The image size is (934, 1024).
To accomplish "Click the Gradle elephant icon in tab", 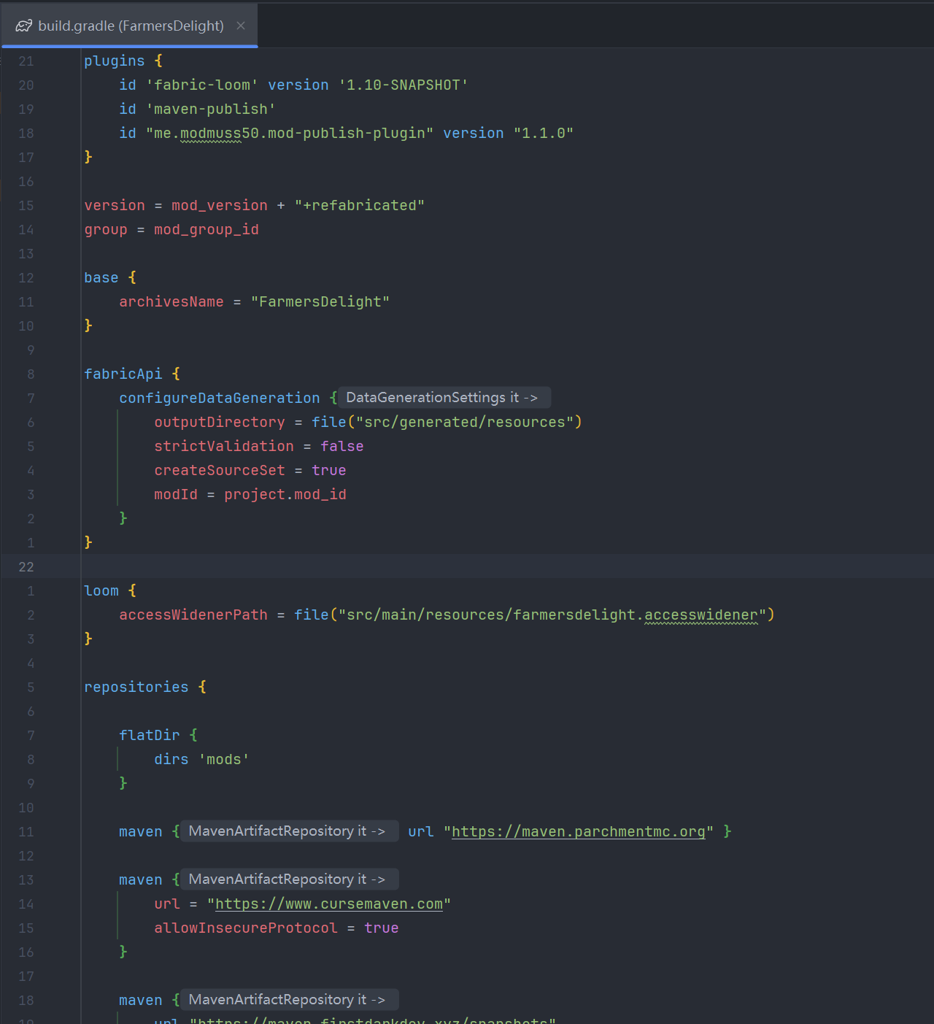I will point(24,26).
